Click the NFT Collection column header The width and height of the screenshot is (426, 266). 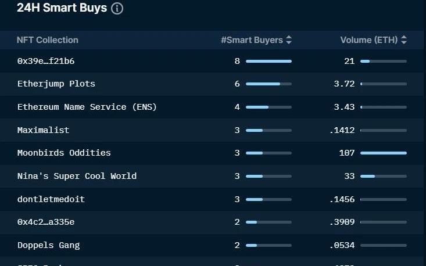48,40
